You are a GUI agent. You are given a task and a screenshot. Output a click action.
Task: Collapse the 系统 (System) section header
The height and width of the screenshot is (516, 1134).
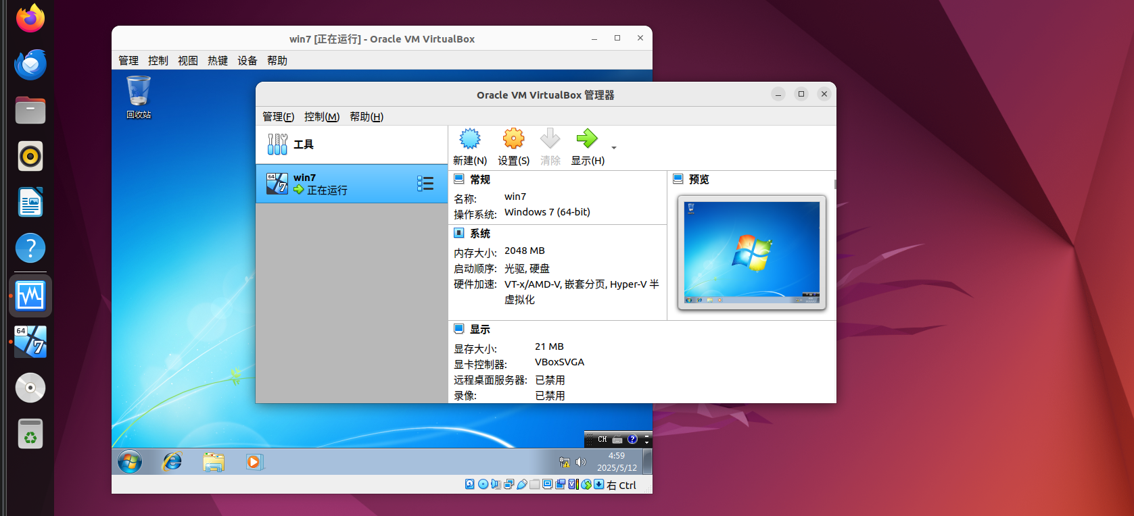click(480, 234)
